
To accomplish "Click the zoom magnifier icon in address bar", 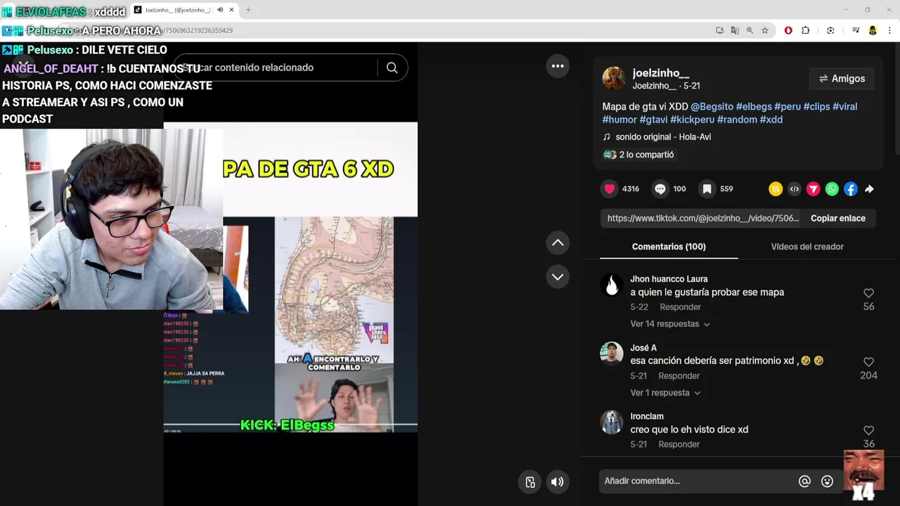I will [750, 30].
